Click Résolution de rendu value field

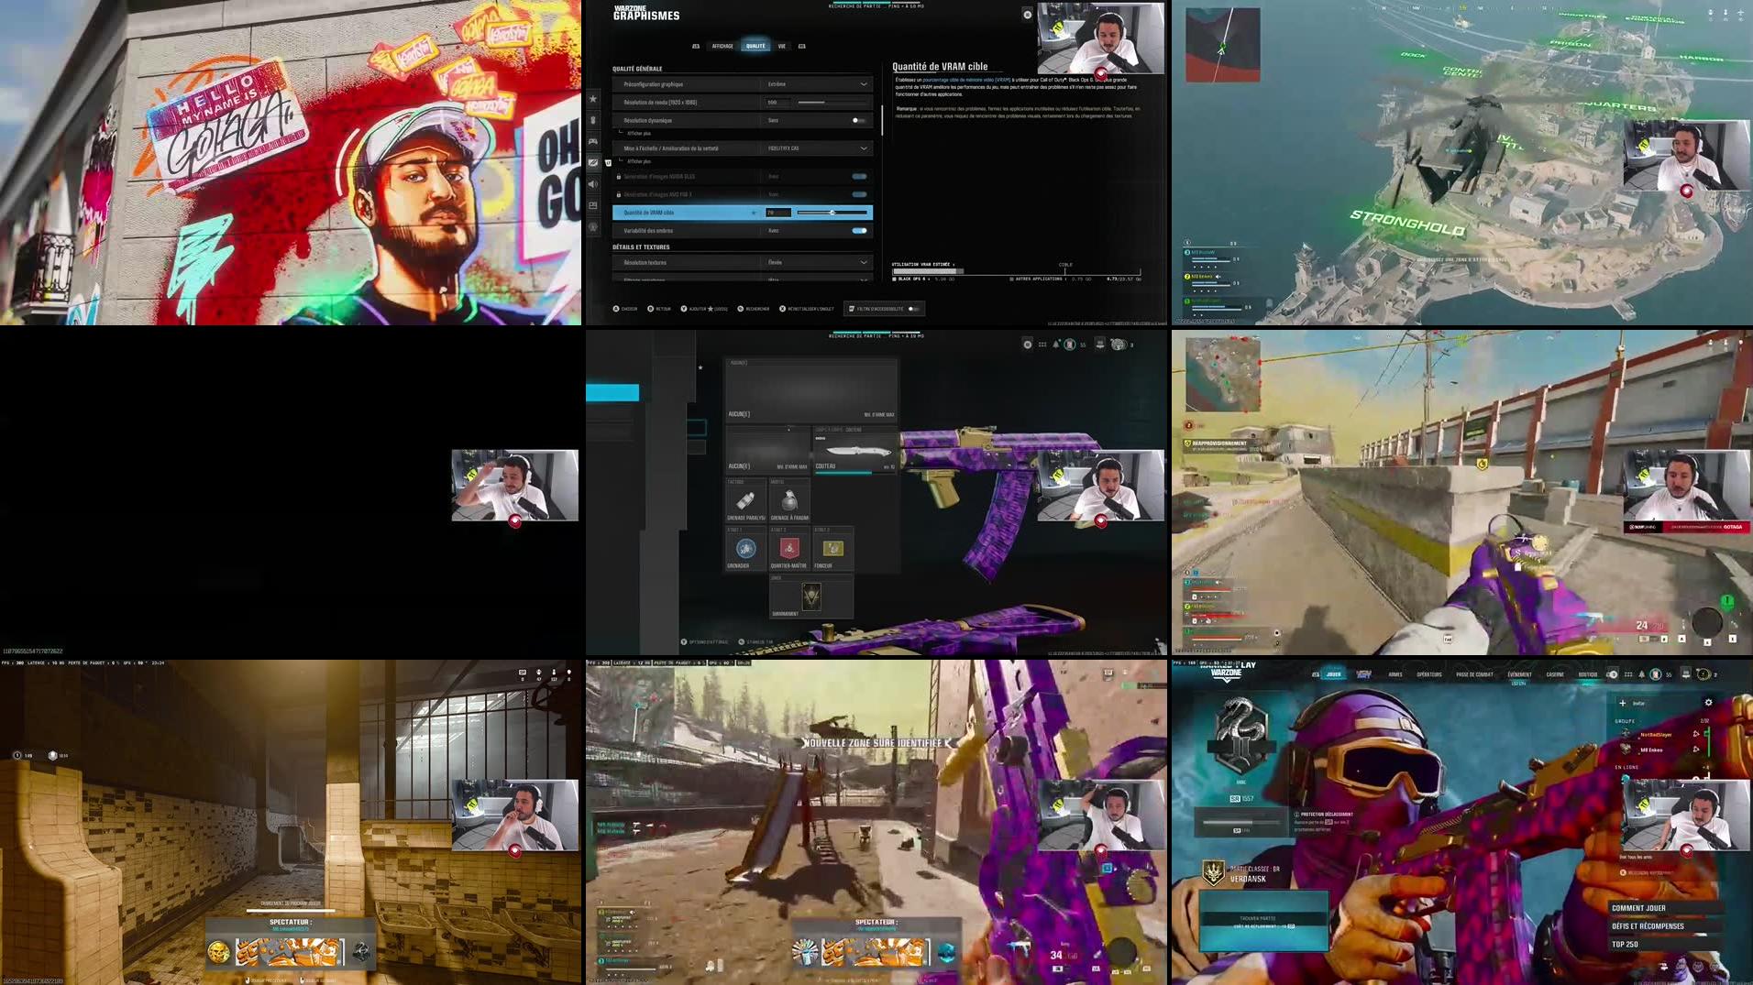(777, 103)
